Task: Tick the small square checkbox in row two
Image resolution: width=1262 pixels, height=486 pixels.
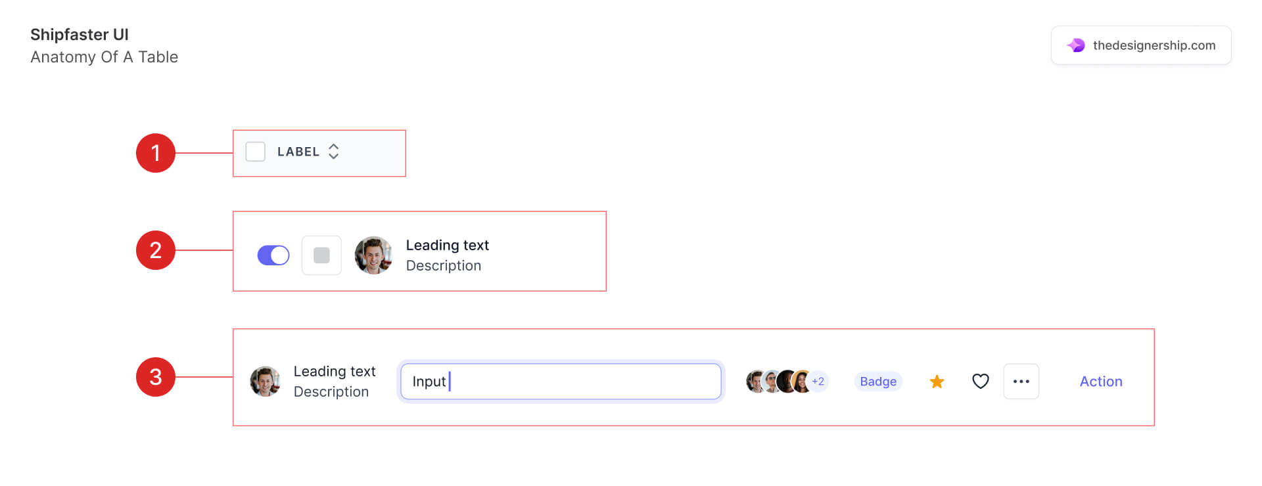Action: 321,255
